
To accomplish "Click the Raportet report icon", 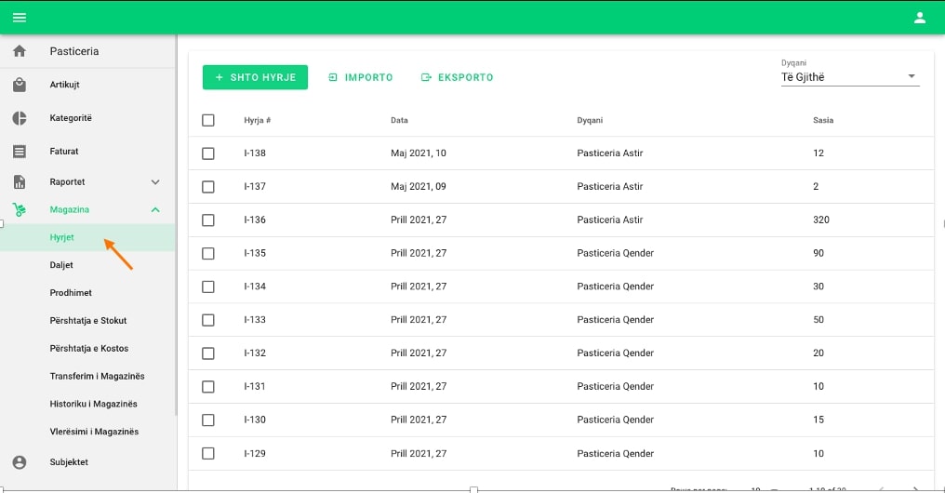I will (x=20, y=182).
